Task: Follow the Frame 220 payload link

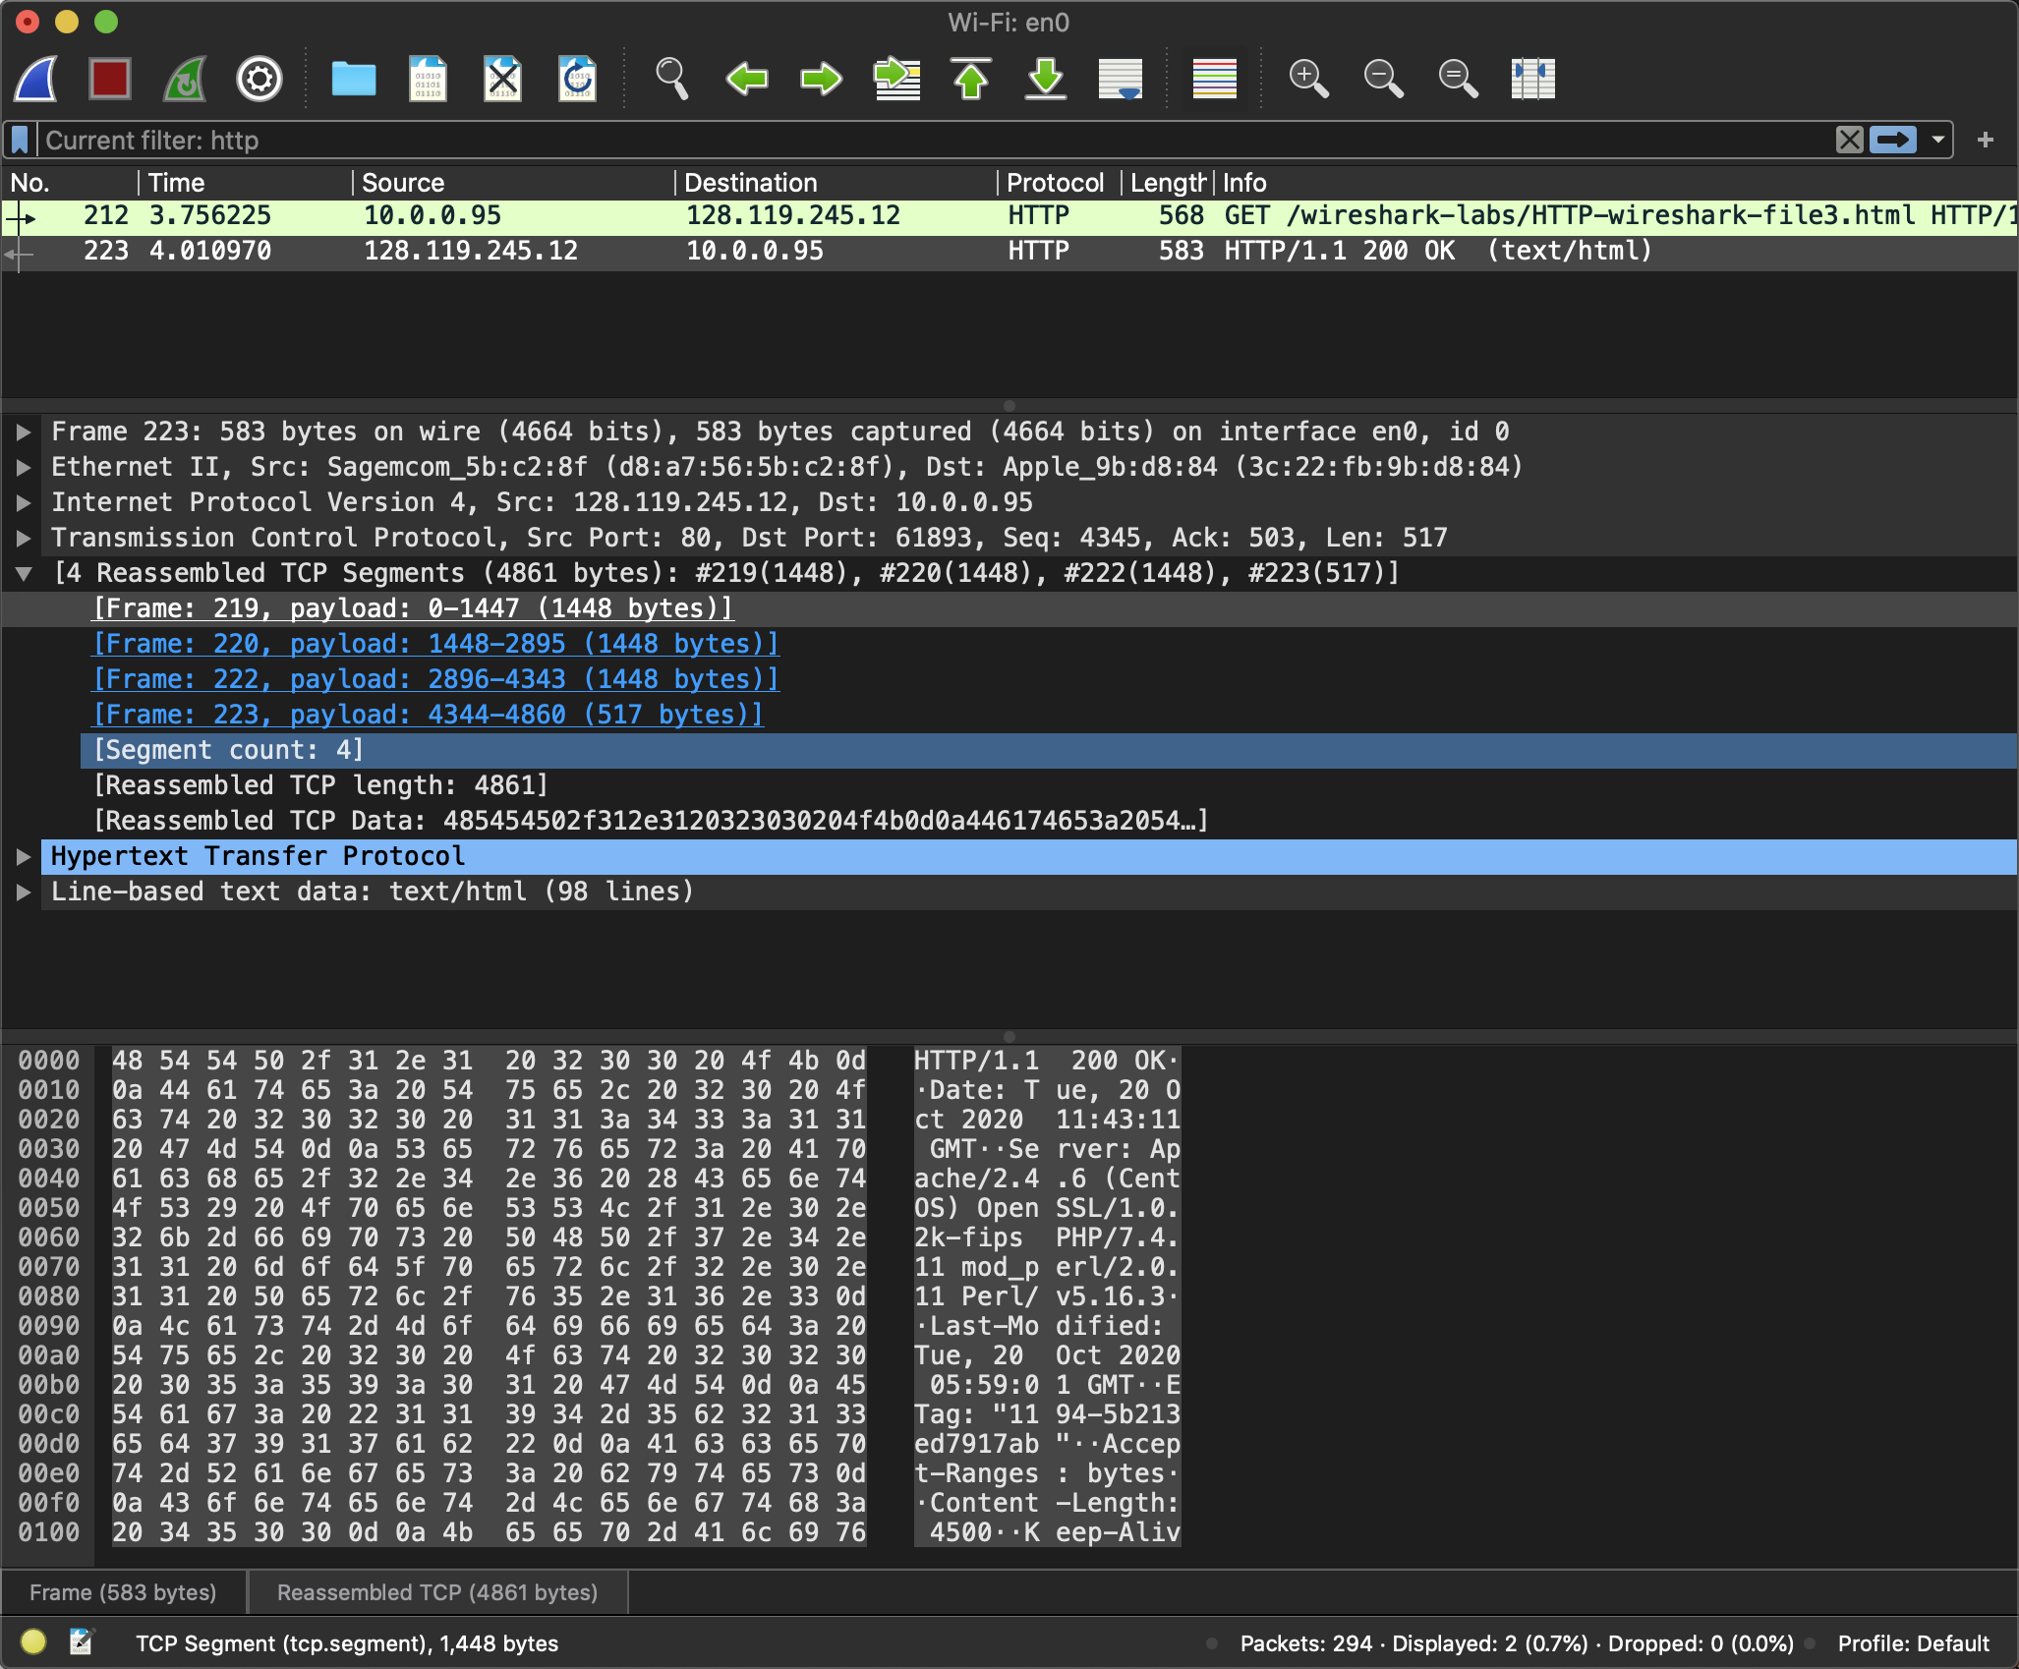Action: pos(435,645)
